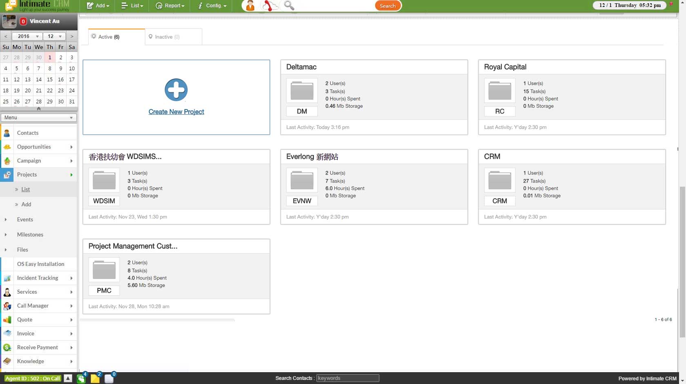Select Add under Projects

pos(26,205)
